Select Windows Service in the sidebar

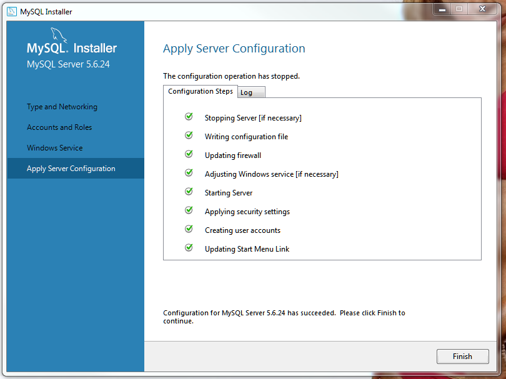tap(54, 148)
